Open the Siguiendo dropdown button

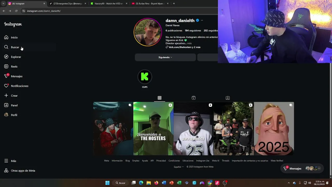(165, 57)
